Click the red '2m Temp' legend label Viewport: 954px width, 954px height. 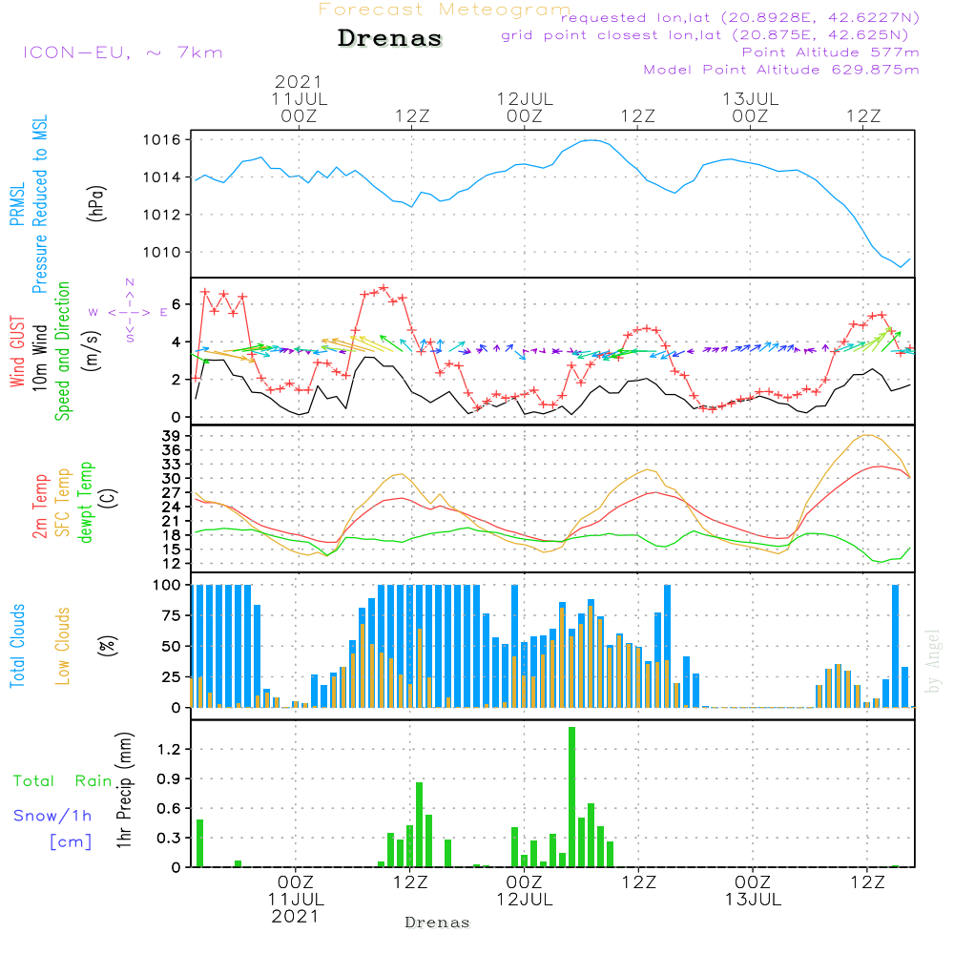(x=39, y=507)
